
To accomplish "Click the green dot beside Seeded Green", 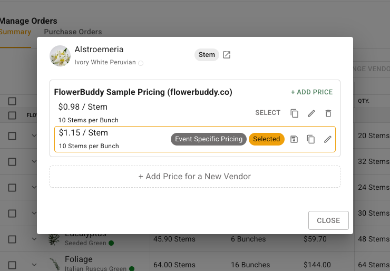I will (111, 243).
